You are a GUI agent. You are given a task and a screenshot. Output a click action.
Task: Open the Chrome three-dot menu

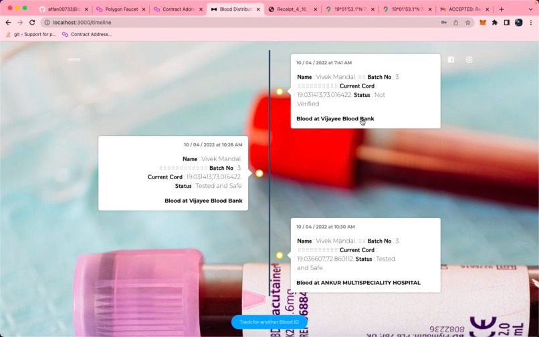click(531, 22)
